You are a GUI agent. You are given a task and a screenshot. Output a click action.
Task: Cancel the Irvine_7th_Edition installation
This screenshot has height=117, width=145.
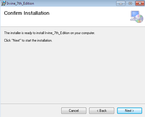coord(74,111)
